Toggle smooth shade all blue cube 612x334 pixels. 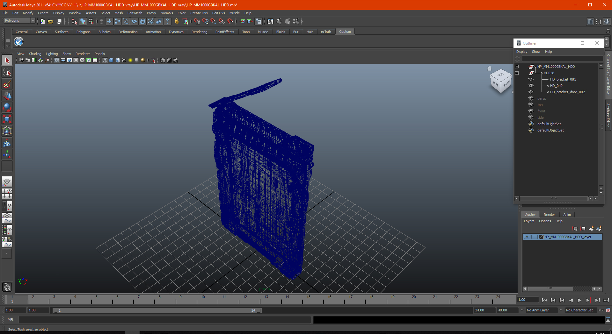click(111, 60)
